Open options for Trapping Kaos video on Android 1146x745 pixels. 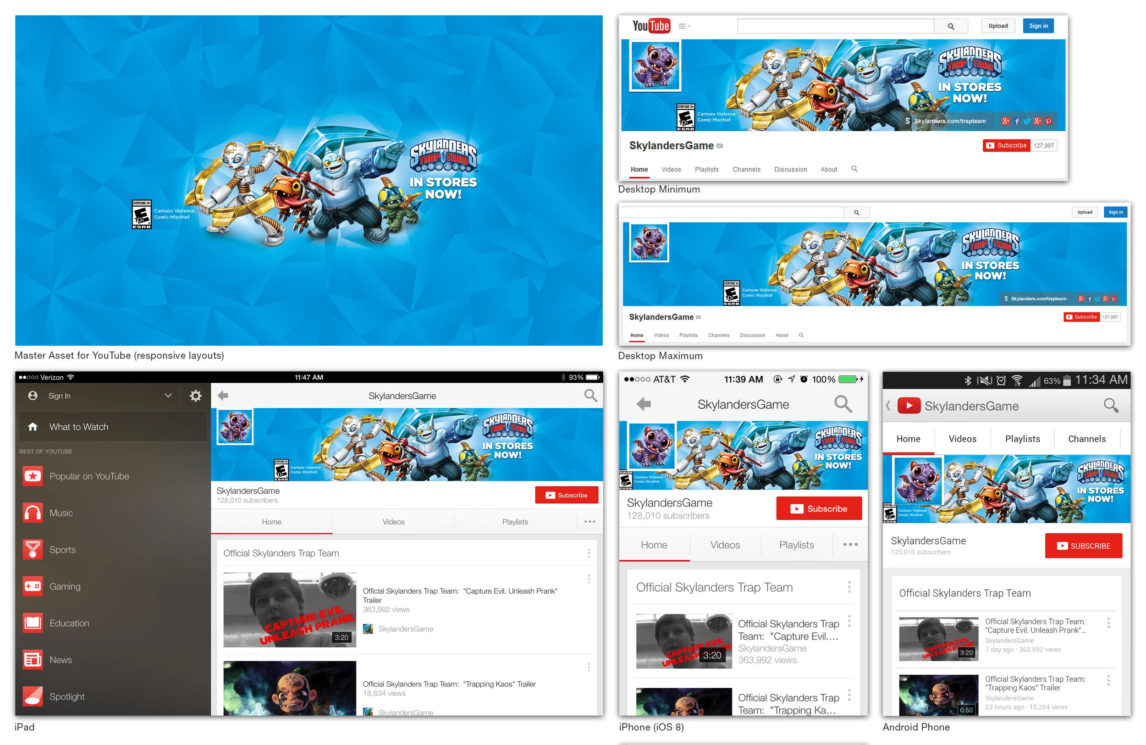pyautogui.click(x=1108, y=680)
